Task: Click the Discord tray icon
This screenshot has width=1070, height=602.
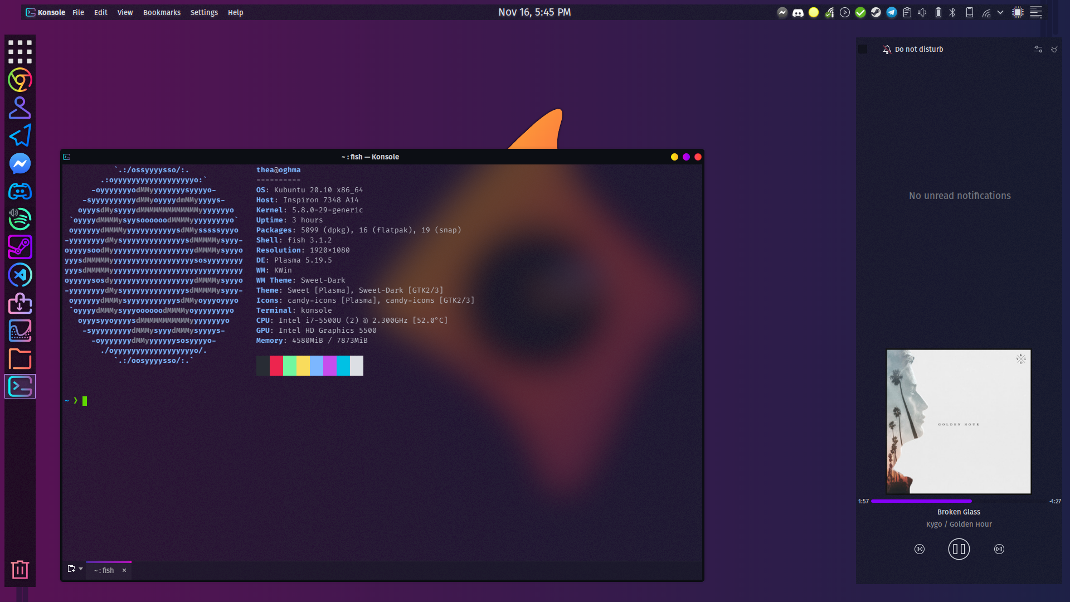Action: (x=798, y=12)
